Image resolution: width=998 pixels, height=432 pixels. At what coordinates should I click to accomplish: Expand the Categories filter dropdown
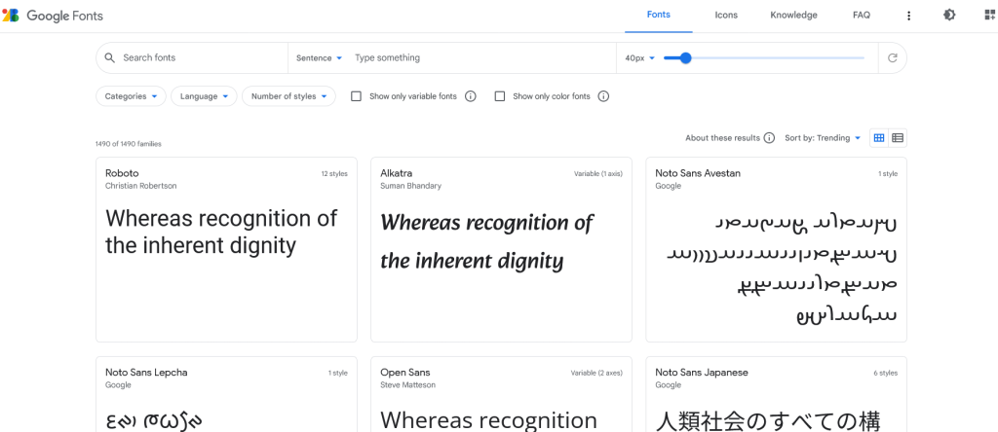131,96
